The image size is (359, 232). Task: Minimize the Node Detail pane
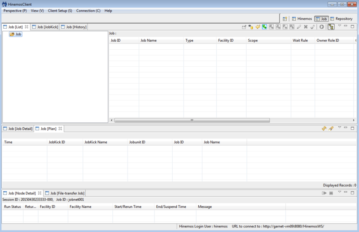[x=346, y=192]
